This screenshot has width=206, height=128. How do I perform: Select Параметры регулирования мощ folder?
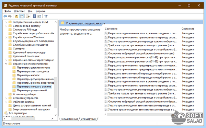(x=35, y=79)
